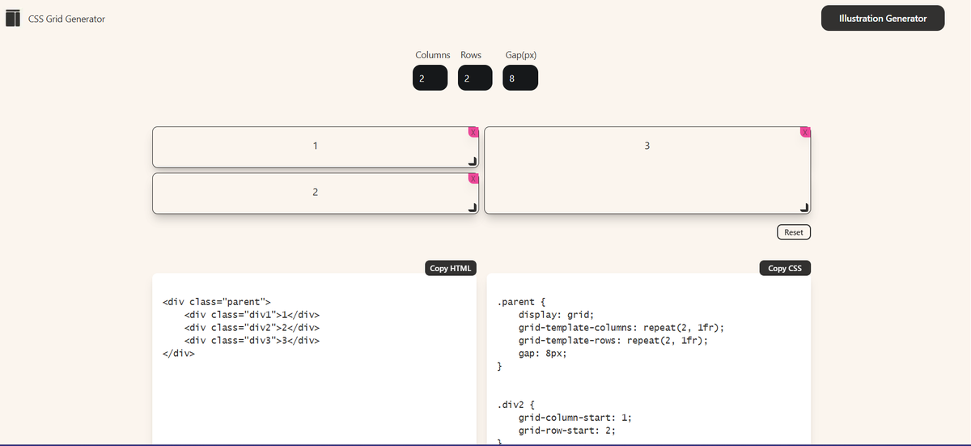Focus the Rows number input
Viewport: 971px width, 446px height.
tap(475, 79)
